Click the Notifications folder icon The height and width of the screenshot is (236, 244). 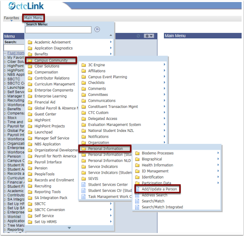click(x=84, y=137)
